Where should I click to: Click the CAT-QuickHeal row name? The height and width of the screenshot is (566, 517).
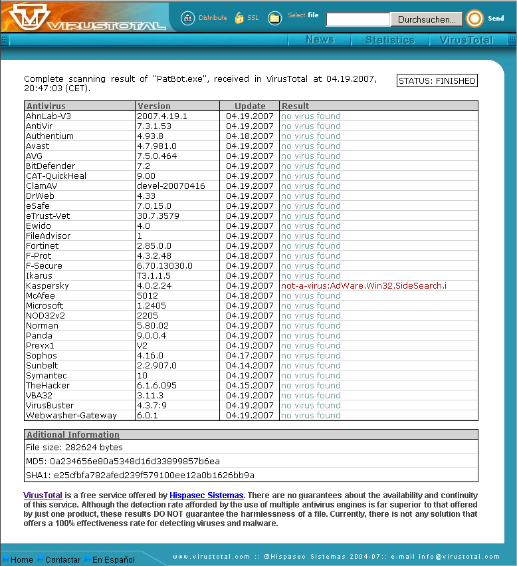pos(56,176)
